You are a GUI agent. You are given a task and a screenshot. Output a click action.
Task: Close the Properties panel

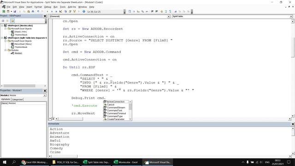pos(45,91)
